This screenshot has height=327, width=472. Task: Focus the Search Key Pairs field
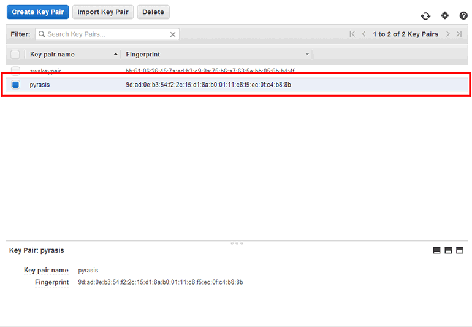tap(104, 34)
